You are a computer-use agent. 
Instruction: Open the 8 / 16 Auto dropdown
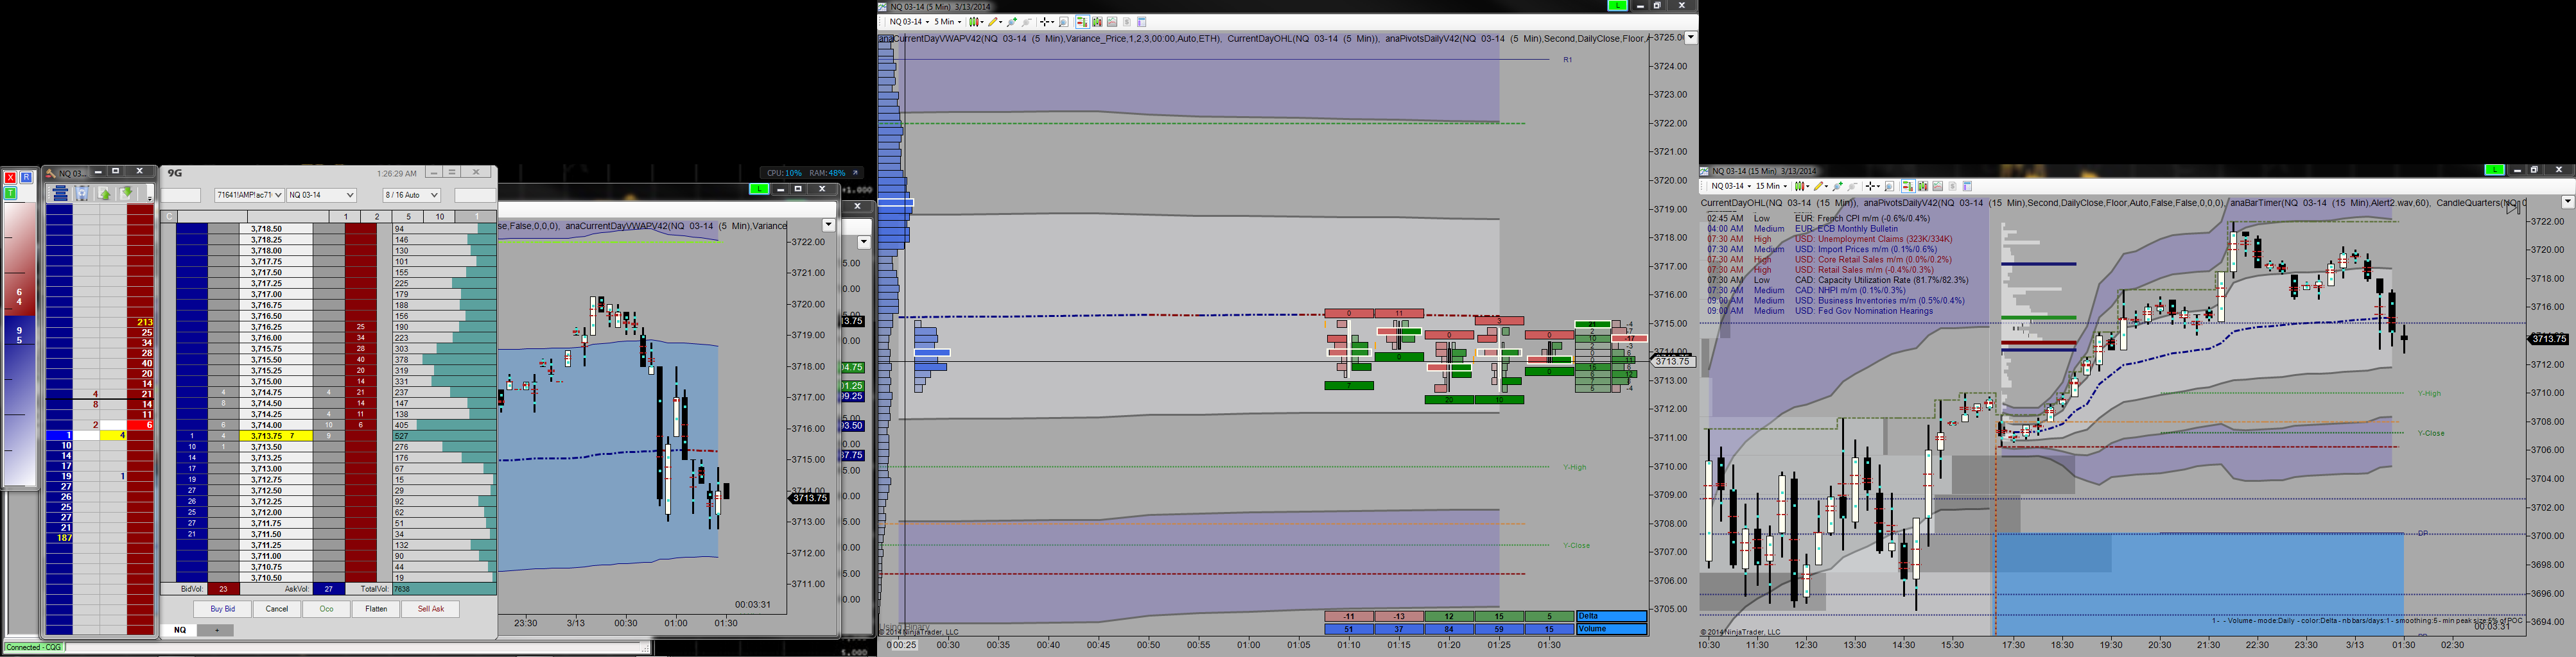(x=412, y=195)
